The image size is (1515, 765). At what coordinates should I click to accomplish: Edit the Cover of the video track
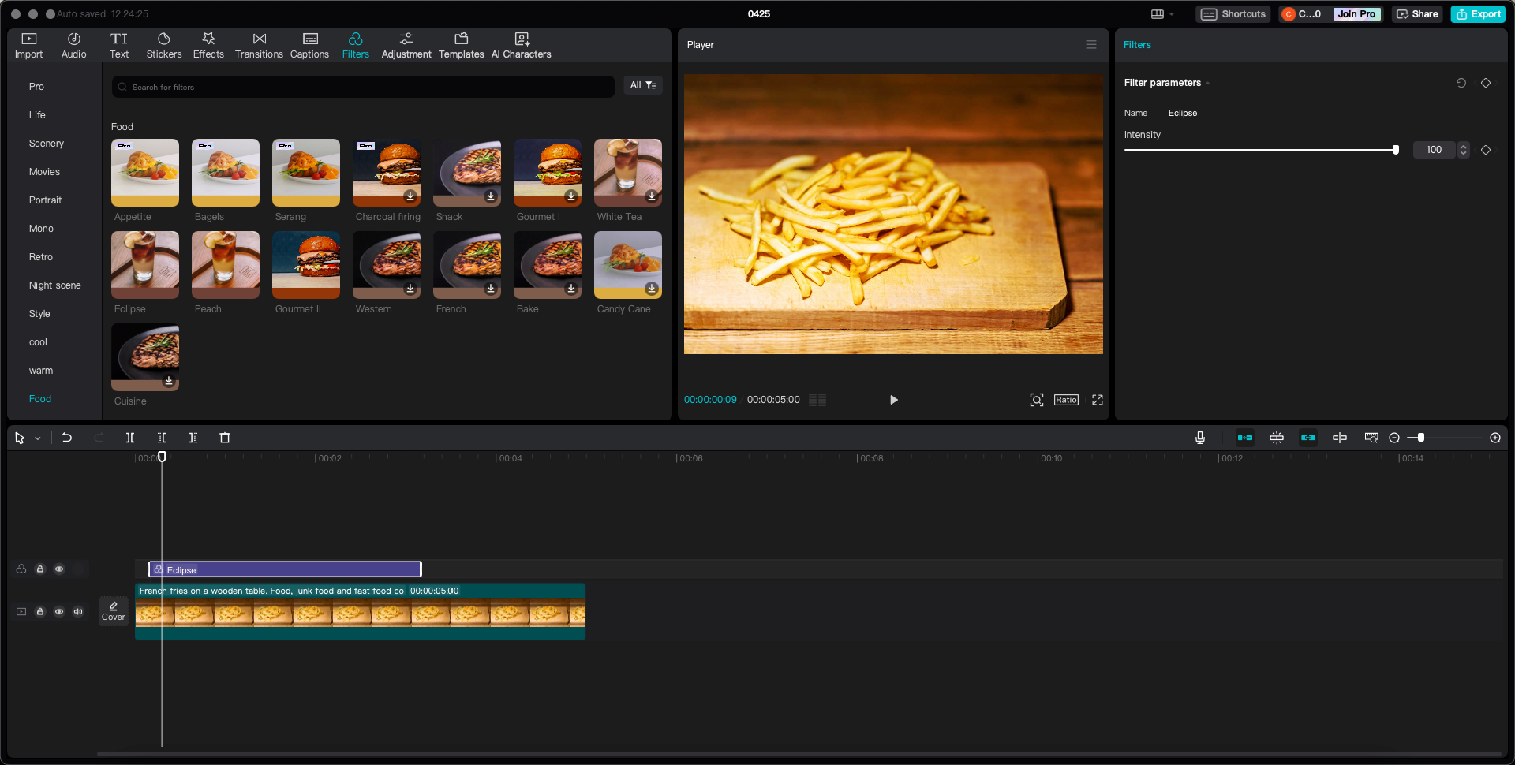coord(114,611)
